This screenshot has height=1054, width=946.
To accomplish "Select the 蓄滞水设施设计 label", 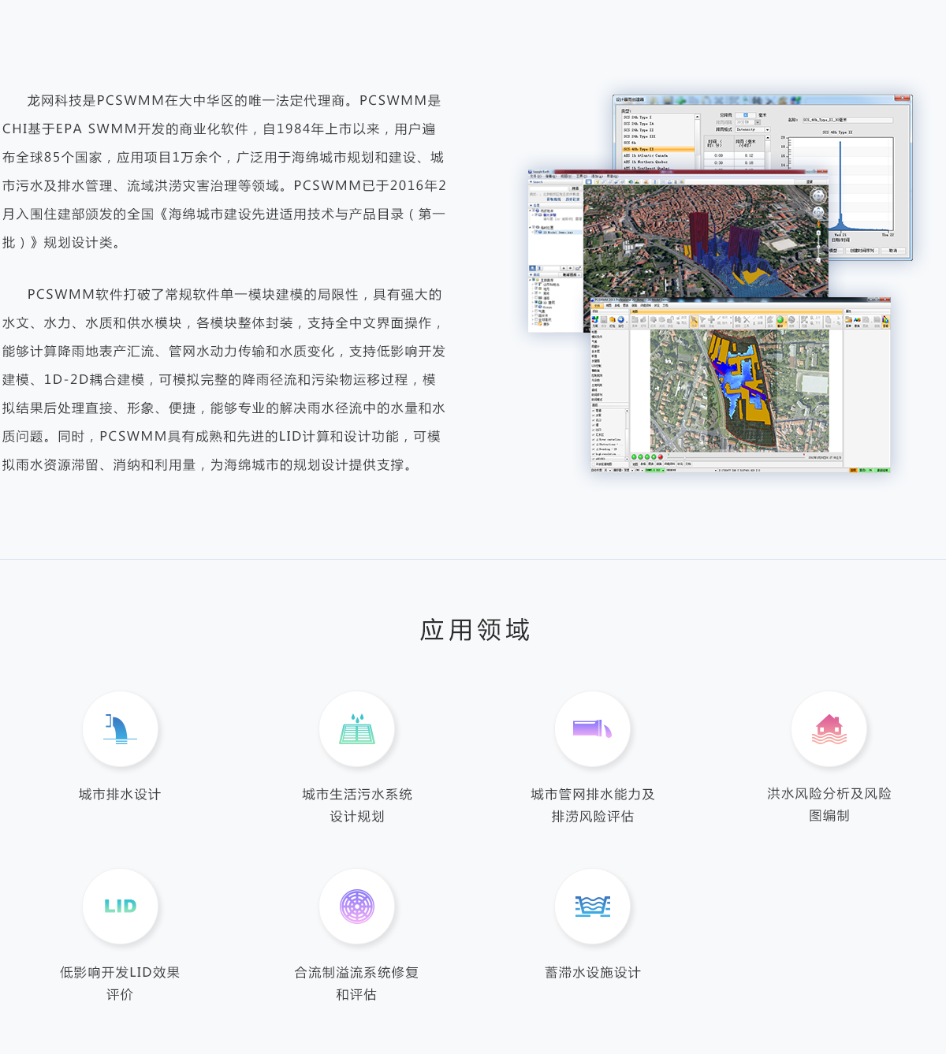I will pyautogui.click(x=593, y=973).
